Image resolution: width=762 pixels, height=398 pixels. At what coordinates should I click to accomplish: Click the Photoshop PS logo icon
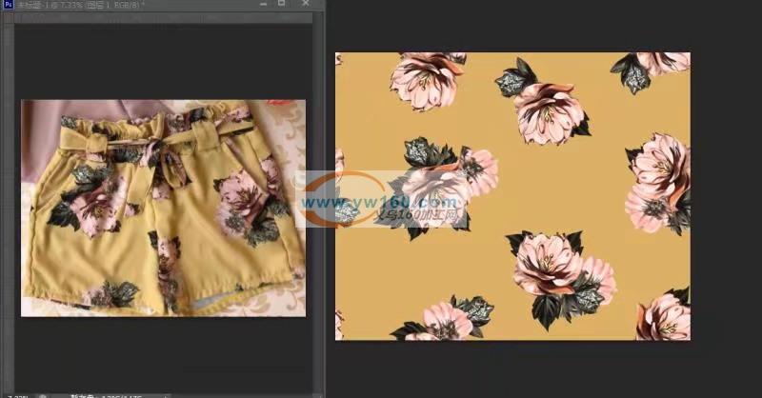pyautogui.click(x=8, y=5)
